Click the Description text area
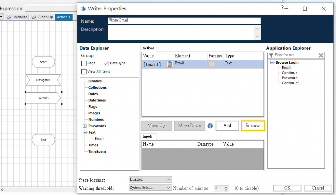This screenshot has width=336, height=195. point(181,32)
